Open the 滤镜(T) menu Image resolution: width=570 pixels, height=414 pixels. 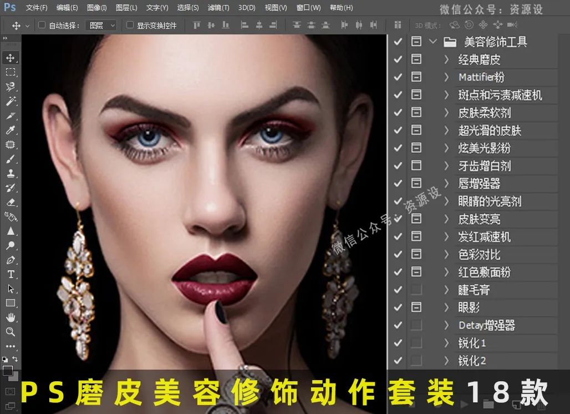pyautogui.click(x=218, y=8)
